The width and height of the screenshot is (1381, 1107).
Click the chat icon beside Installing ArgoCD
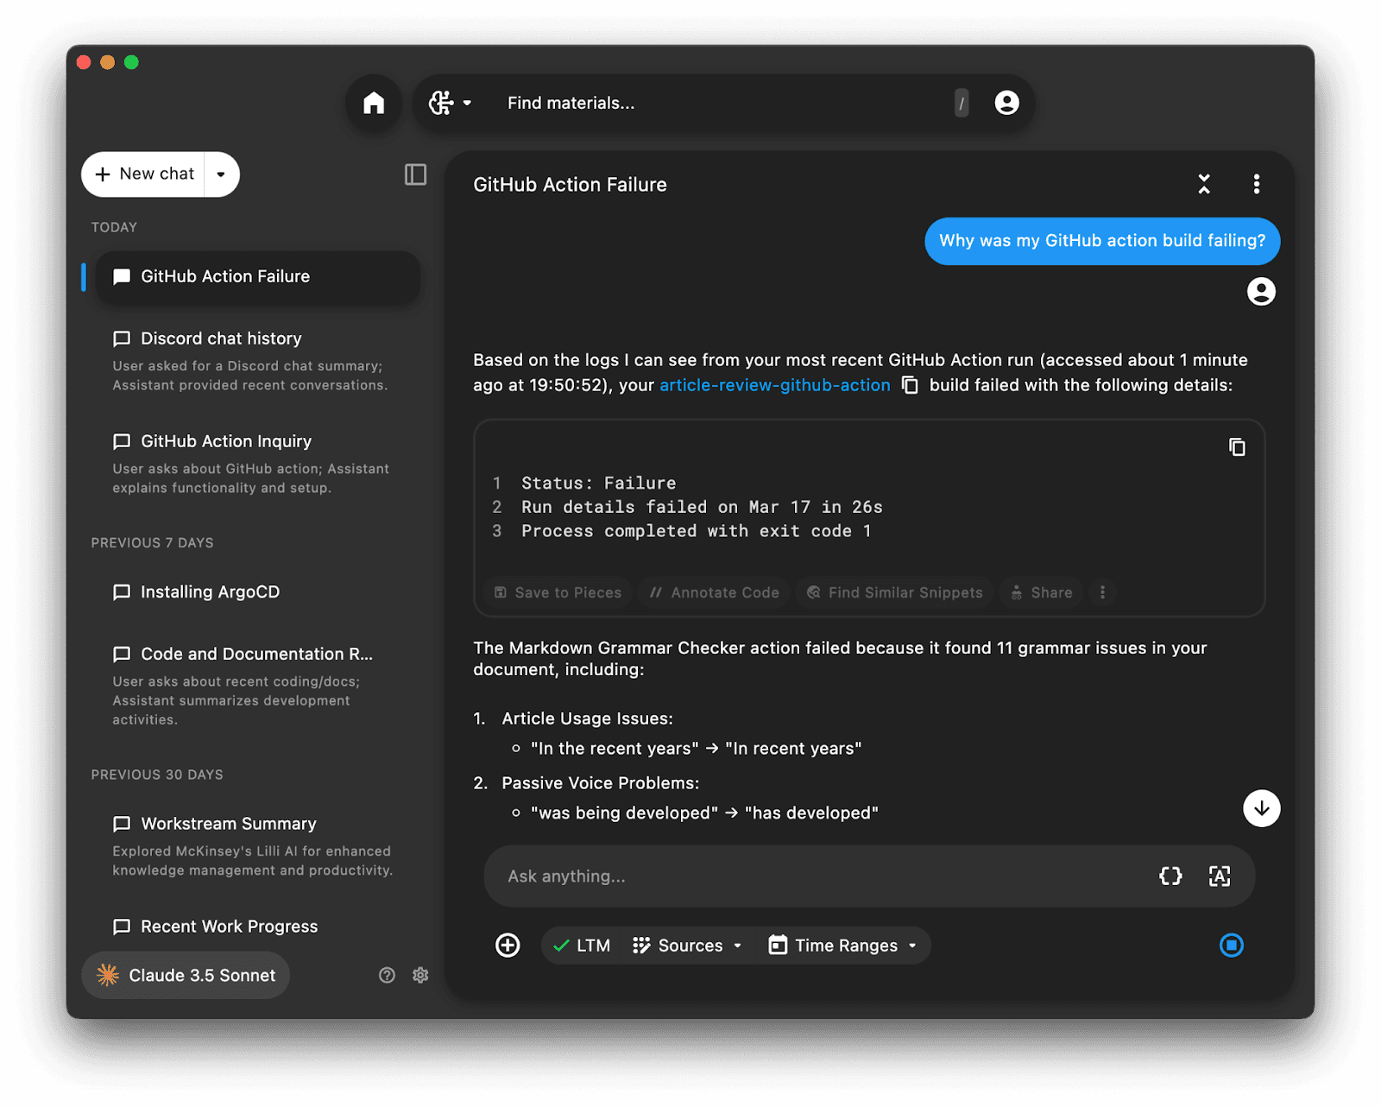click(122, 592)
